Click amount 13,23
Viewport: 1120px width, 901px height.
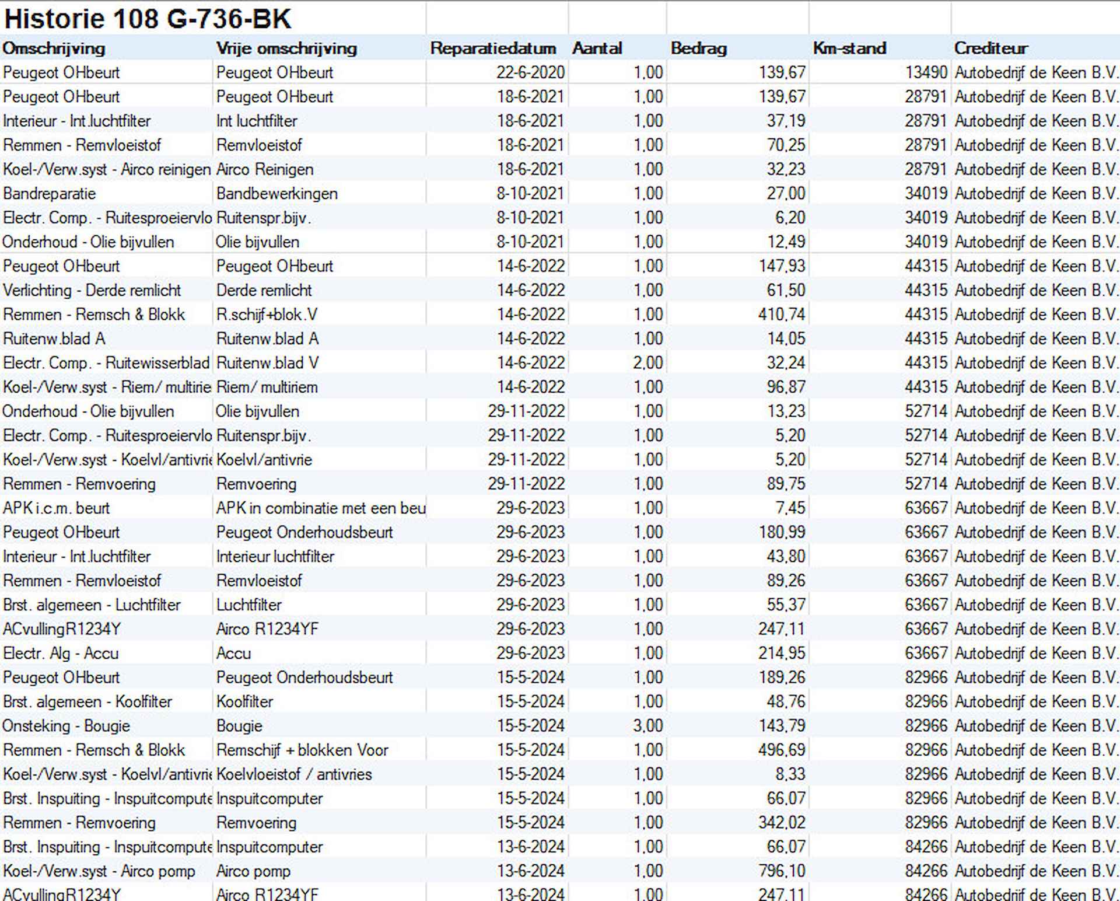(786, 411)
